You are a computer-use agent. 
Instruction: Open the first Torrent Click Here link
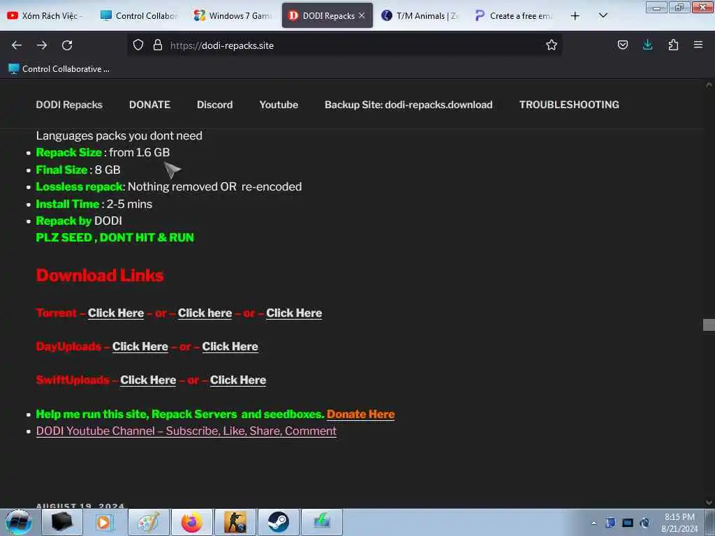[x=116, y=313]
